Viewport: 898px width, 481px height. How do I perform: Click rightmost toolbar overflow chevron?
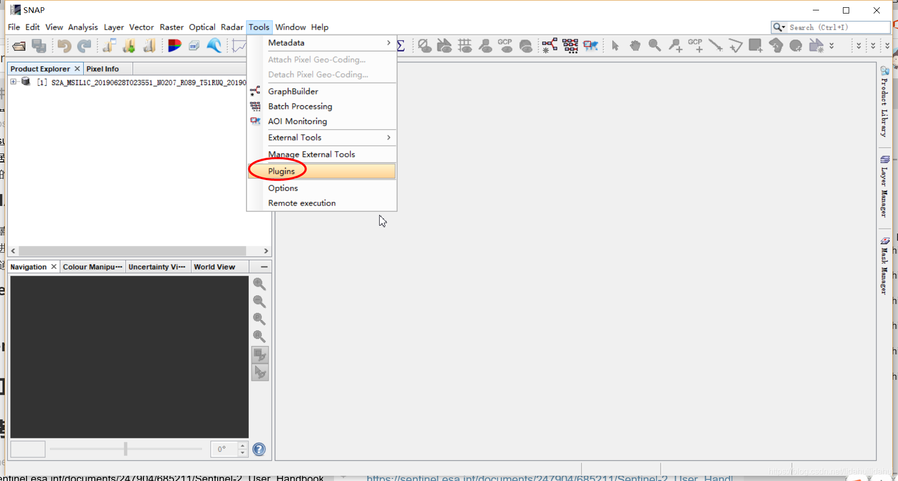887,46
